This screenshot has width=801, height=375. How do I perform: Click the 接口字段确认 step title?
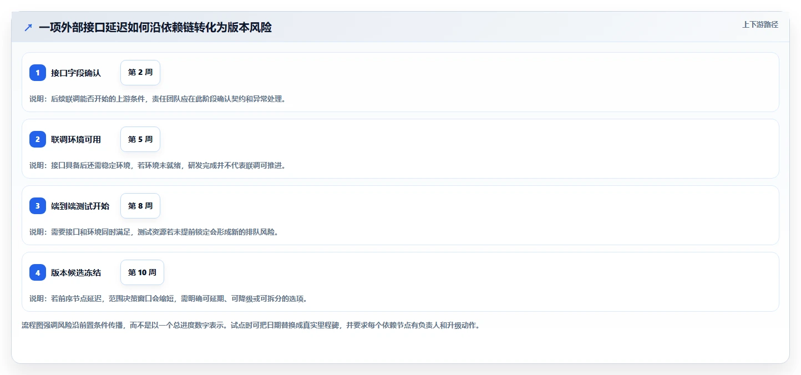(76, 73)
